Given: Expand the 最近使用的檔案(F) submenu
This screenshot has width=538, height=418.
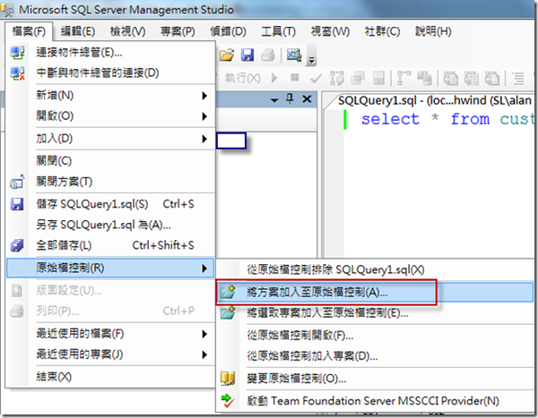Looking at the screenshot, I should pos(110,333).
